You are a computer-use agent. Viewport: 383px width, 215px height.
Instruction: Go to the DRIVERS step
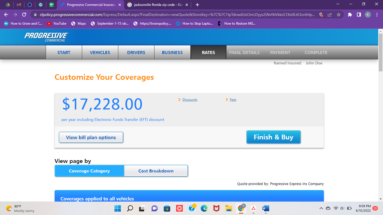pyautogui.click(x=136, y=52)
